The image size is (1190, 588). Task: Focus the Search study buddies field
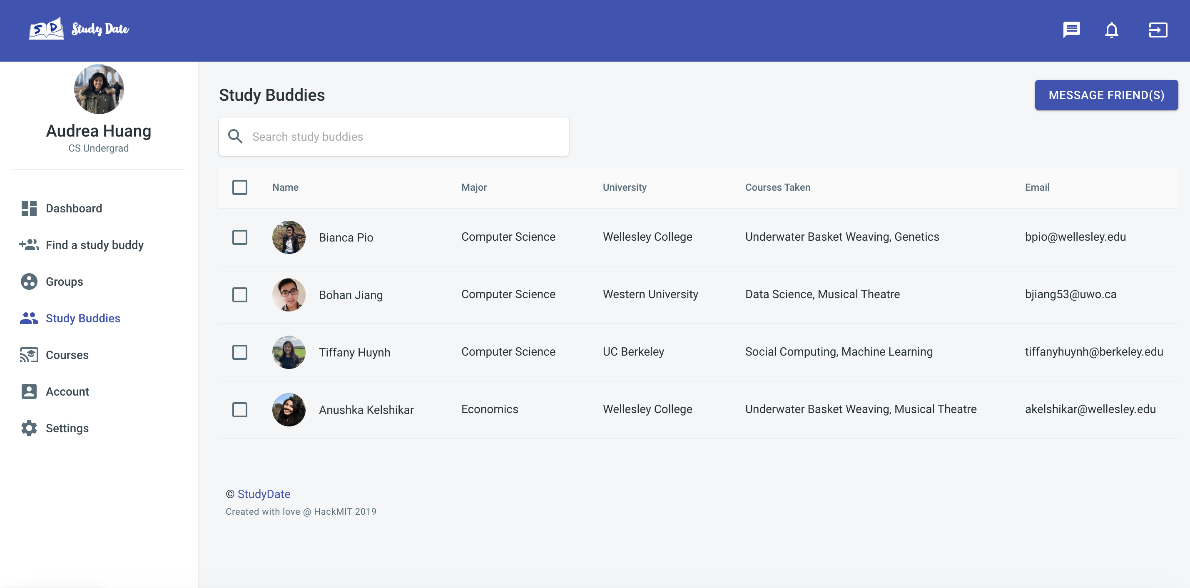(393, 136)
